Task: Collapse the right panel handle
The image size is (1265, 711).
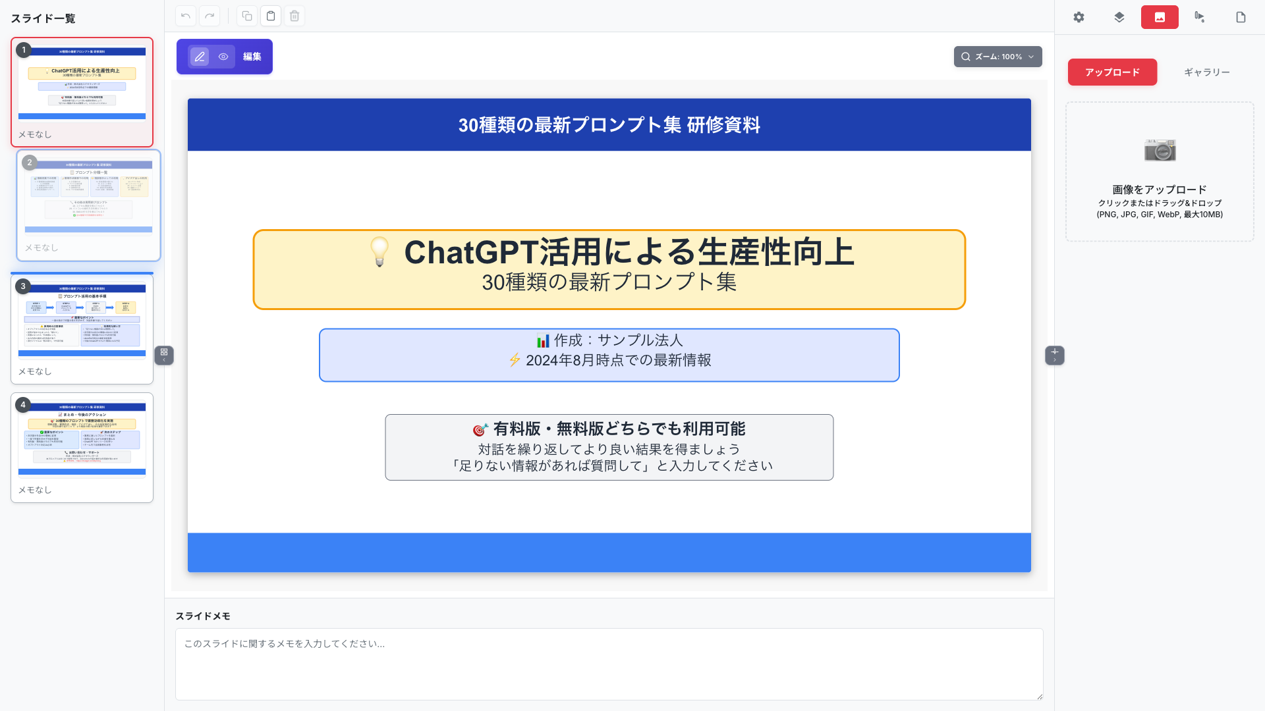Action: (1055, 355)
